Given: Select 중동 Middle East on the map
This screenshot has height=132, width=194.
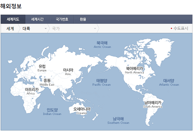Looking at the screenshot, I should [x=47, y=82].
